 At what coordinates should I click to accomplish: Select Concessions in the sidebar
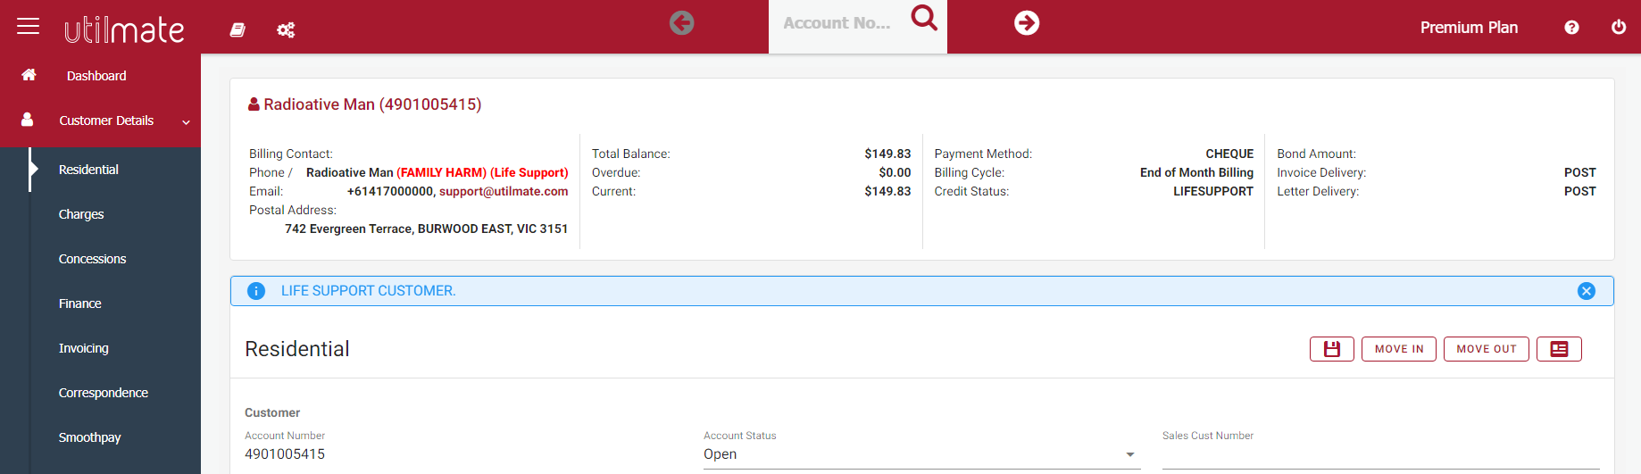tap(93, 259)
